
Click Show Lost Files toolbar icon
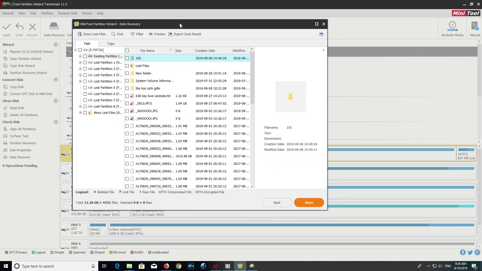[79, 34]
